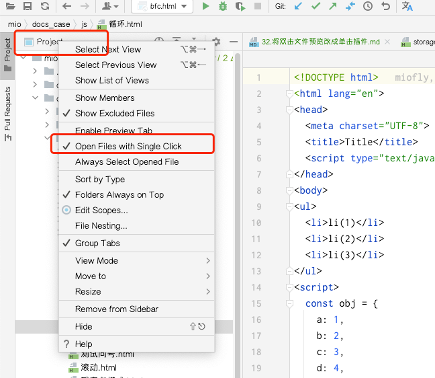This screenshot has width=435, height=378.
Task: Place cursor on <title>Title</title> line
Action: coord(361,142)
